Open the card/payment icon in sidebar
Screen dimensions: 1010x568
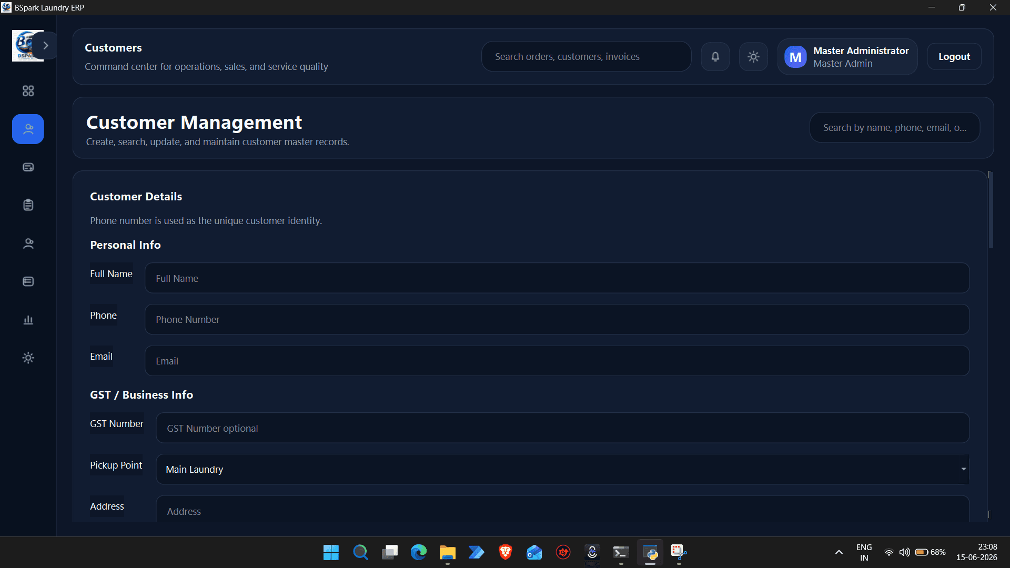tap(28, 167)
